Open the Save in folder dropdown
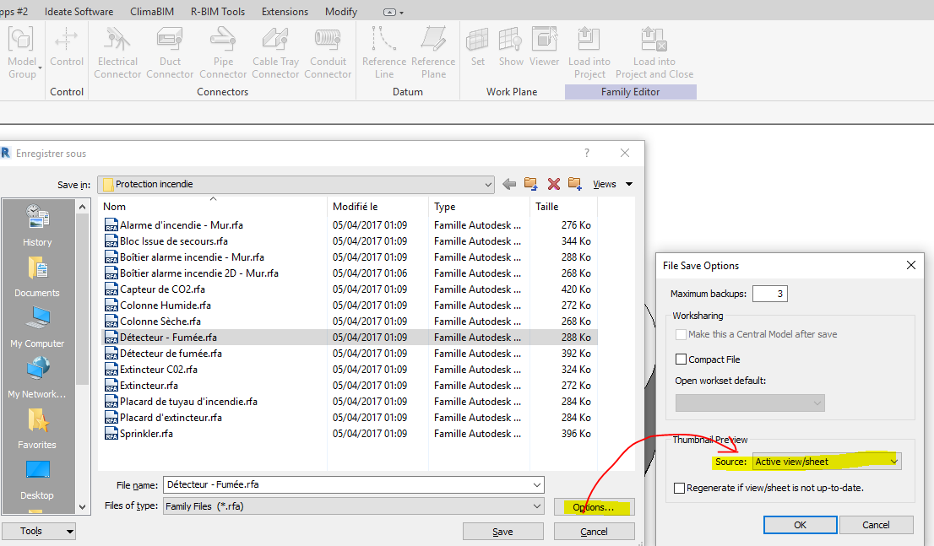 tap(488, 184)
